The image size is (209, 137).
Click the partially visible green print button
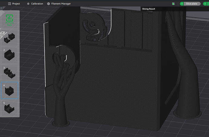click(x=208, y=4)
